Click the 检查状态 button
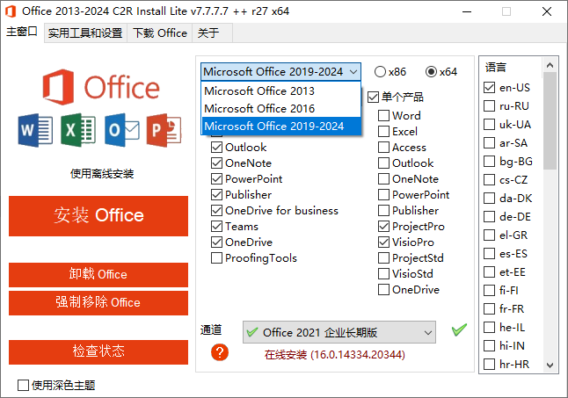 point(98,351)
